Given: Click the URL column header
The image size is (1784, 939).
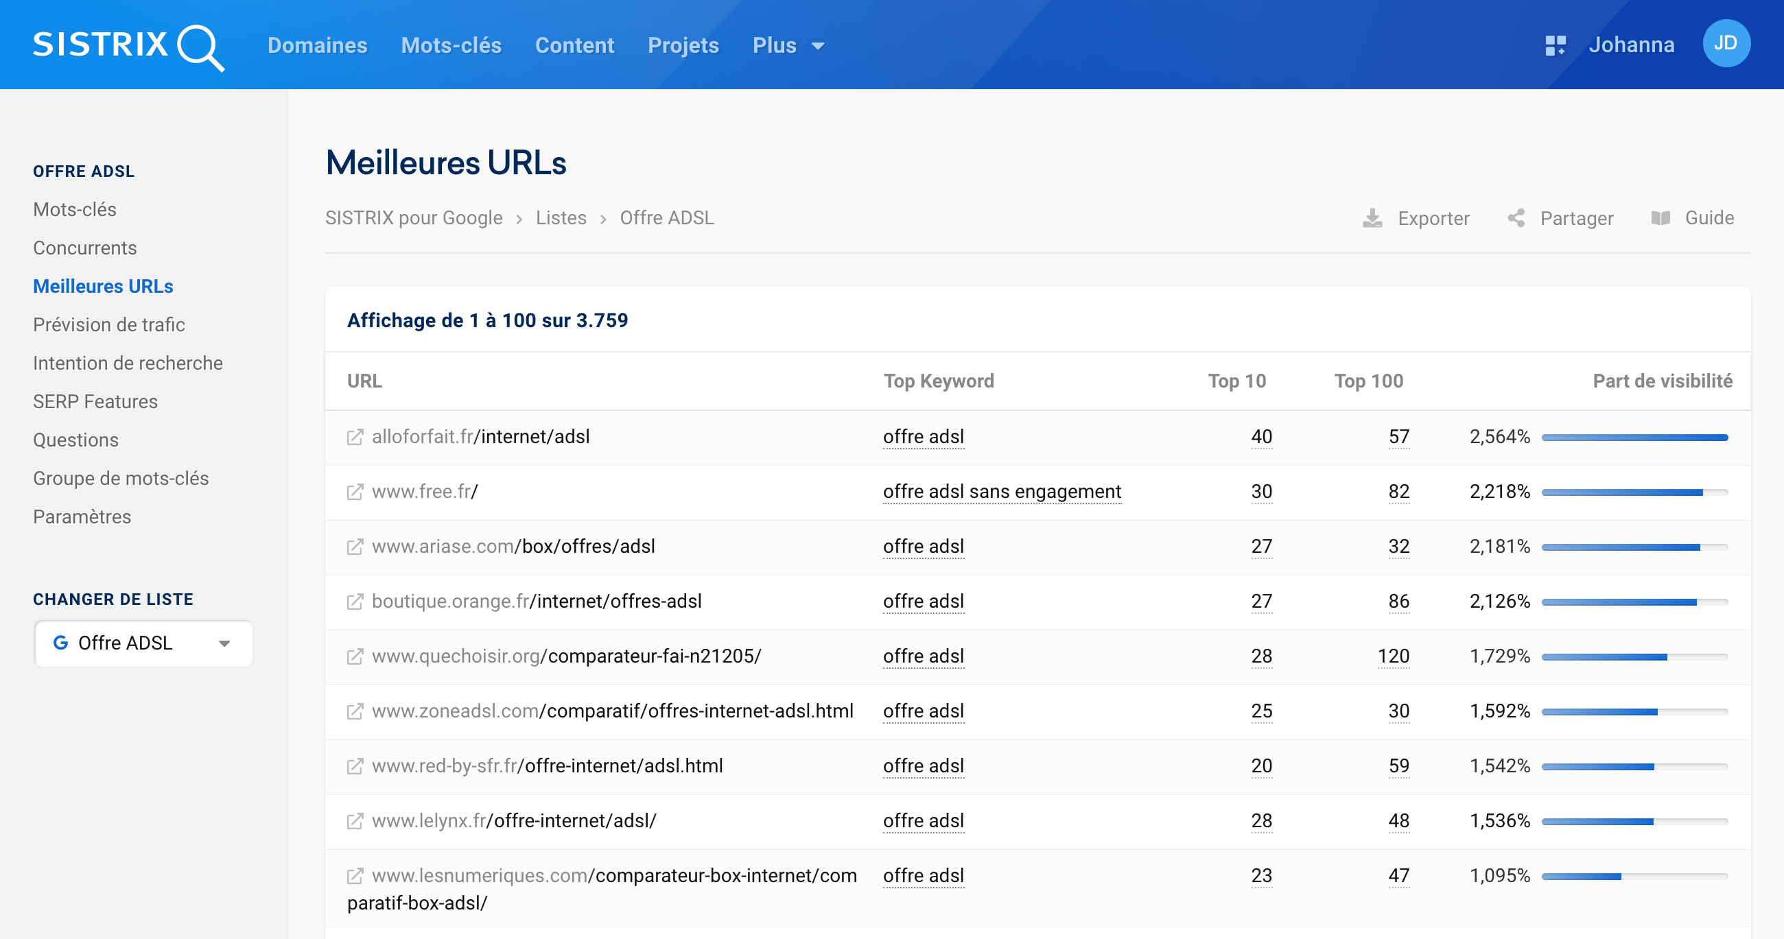Looking at the screenshot, I should coord(364,381).
